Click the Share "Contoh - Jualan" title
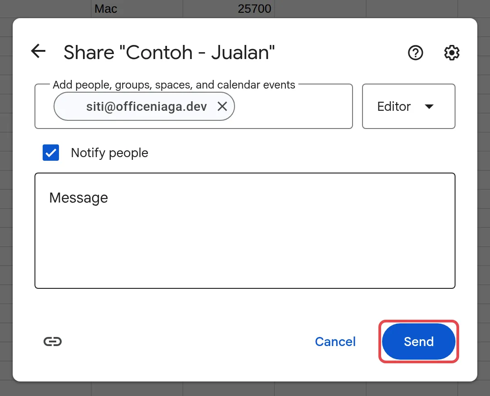Image resolution: width=490 pixels, height=396 pixels. click(x=169, y=52)
